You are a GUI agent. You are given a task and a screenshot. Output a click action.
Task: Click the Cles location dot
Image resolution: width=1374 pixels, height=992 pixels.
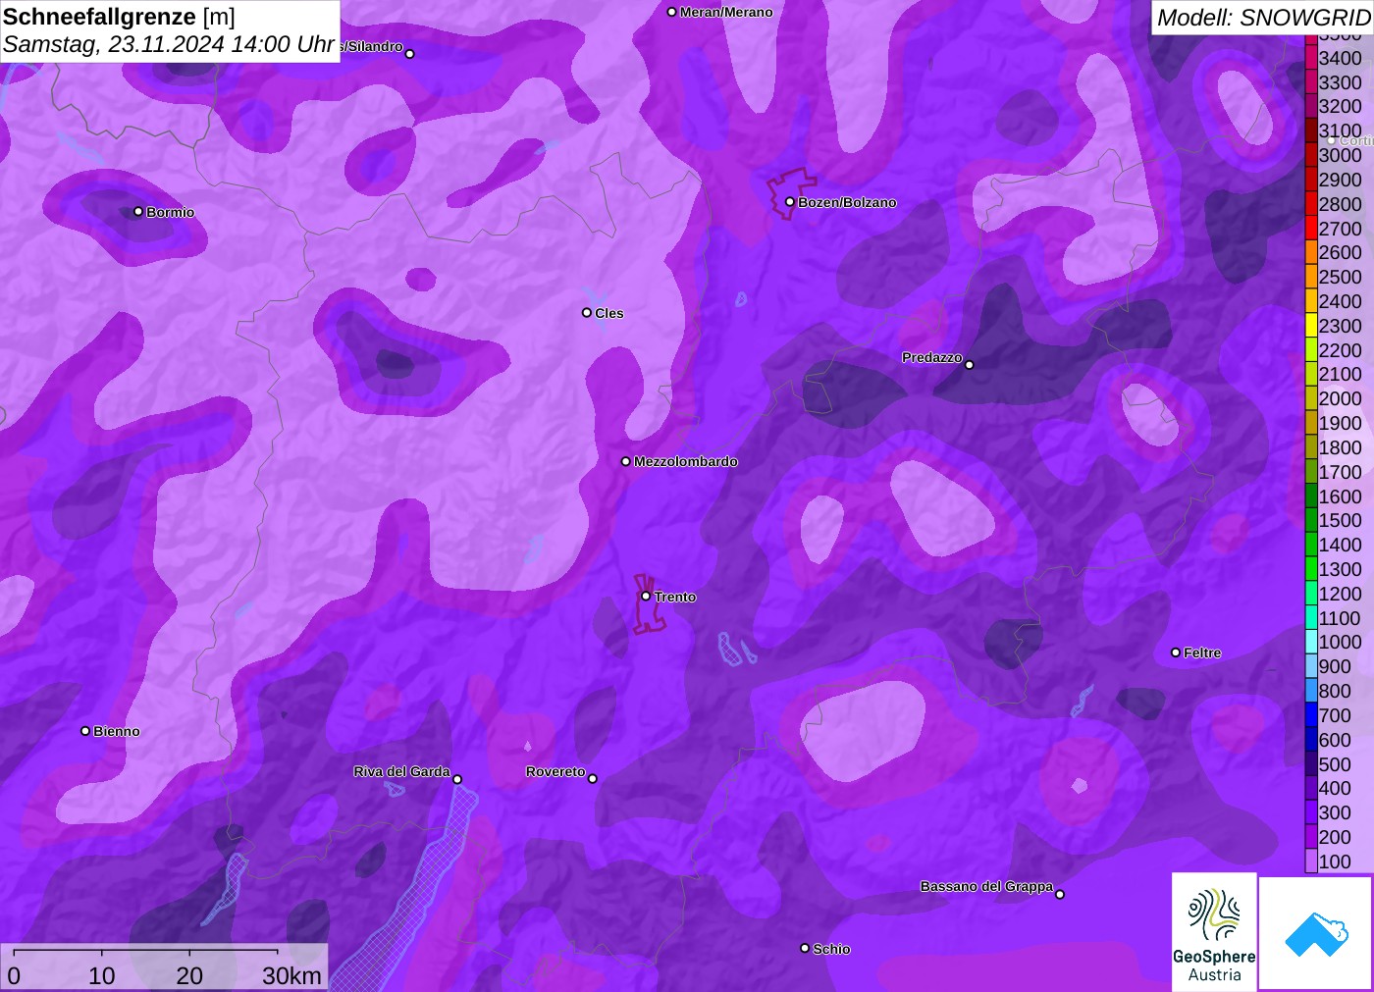point(587,313)
